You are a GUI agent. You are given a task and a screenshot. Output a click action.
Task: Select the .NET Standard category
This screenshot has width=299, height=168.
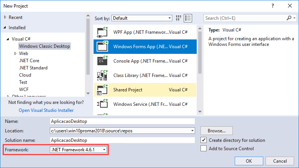click(x=33, y=68)
